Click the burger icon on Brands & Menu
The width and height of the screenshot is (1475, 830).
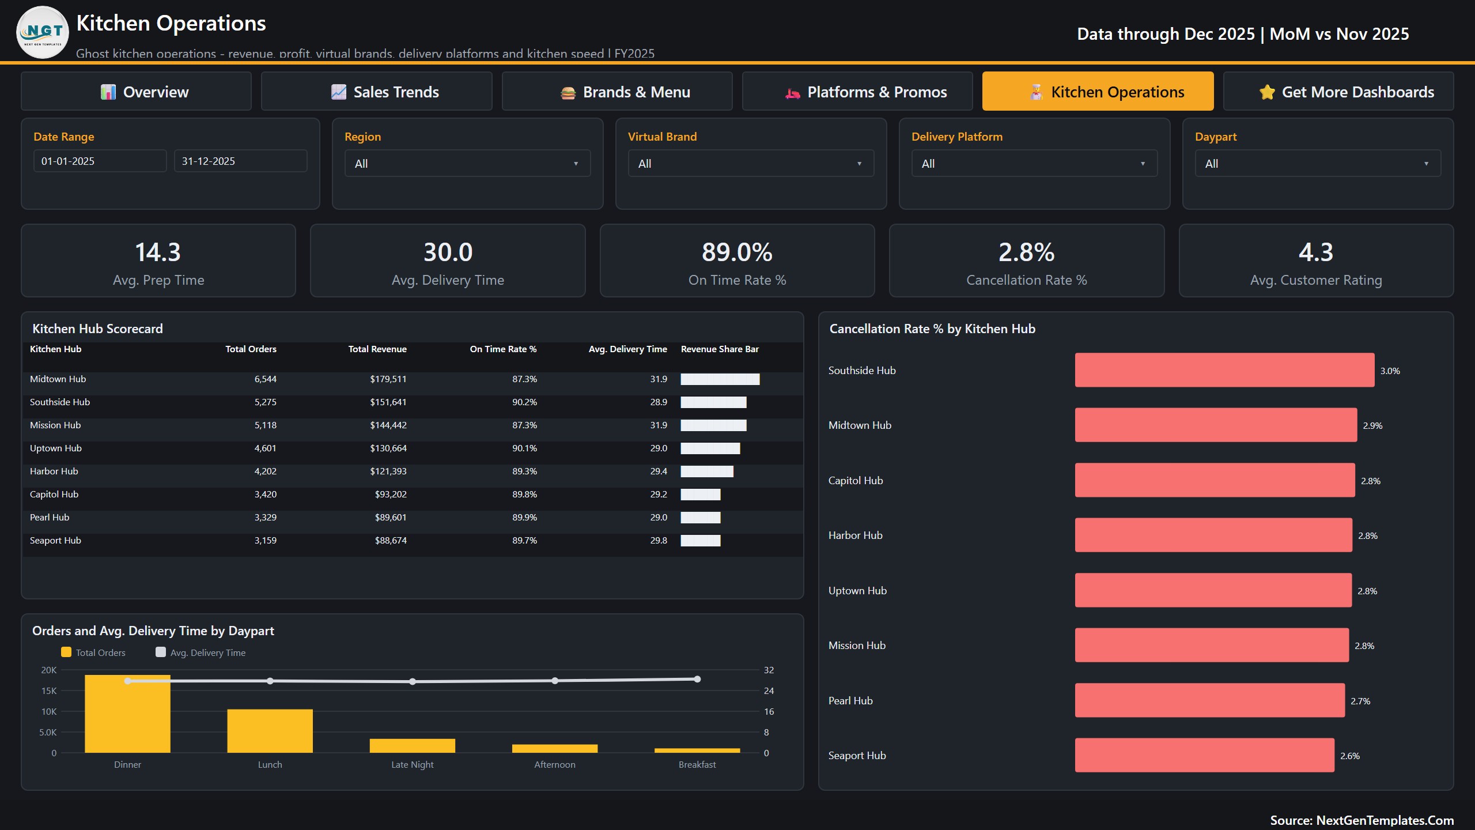[568, 92]
